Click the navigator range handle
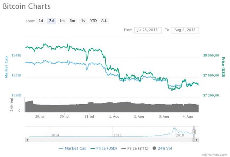This screenshot has width=230, height=157. (194, 132)
